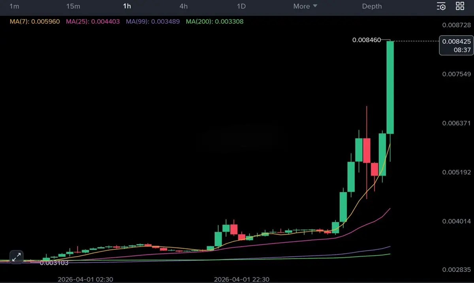Switch to the Depth chart view

pos(372,6)
